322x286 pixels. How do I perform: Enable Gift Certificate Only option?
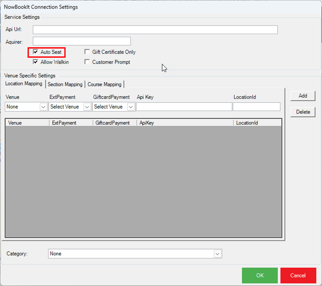(x=87, y=52)
